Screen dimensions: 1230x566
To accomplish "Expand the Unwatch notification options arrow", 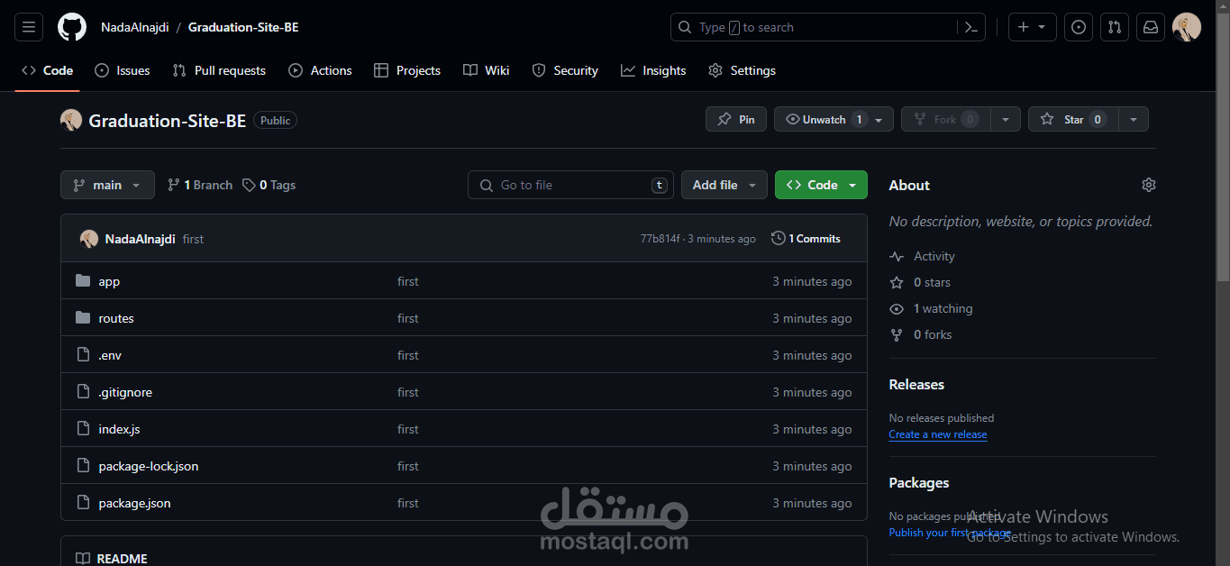I will click(879, 119).
